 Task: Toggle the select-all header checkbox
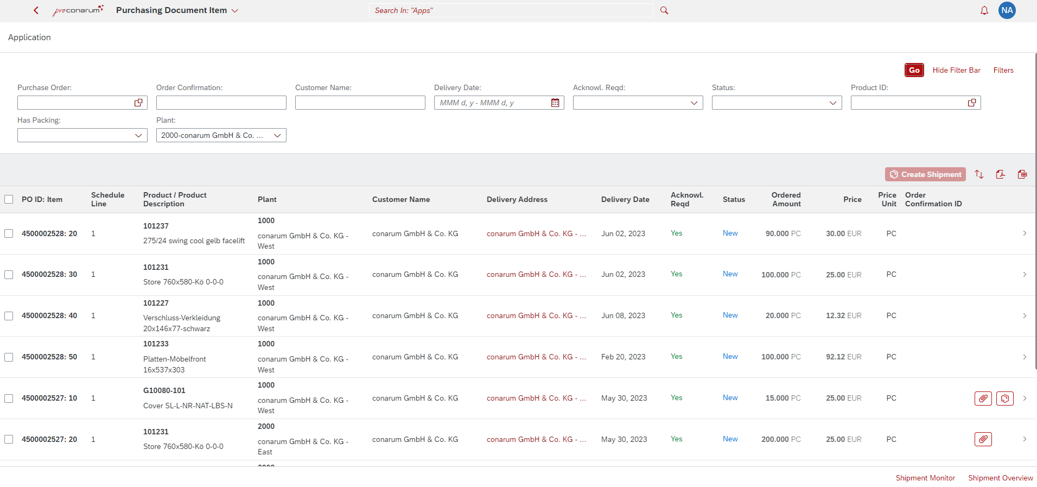[x=9, y=199]
